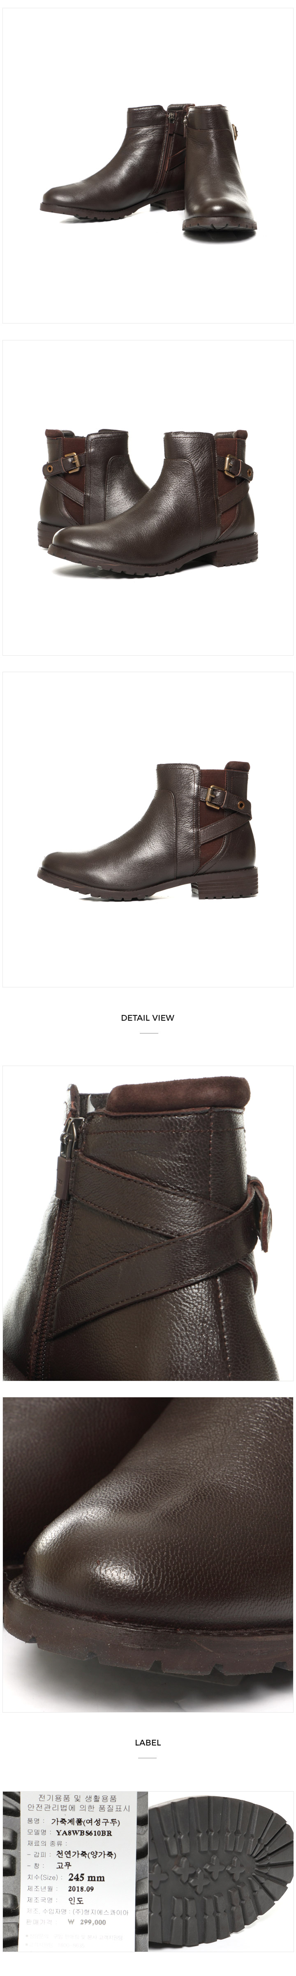Click the divider line under DETAIL VIEW
The height and width of the screenshot is (1976, 296).
pyautogui.click(x=148, y=1033)
